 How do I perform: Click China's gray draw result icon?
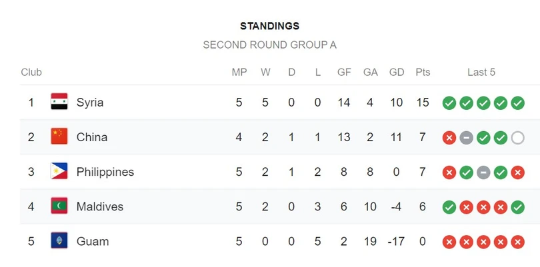tap(466, 138)
